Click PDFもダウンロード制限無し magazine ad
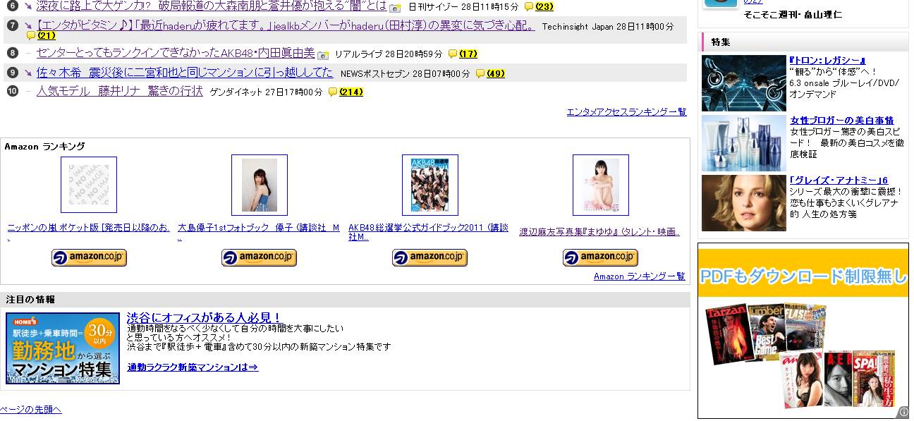 click(803, 331)
